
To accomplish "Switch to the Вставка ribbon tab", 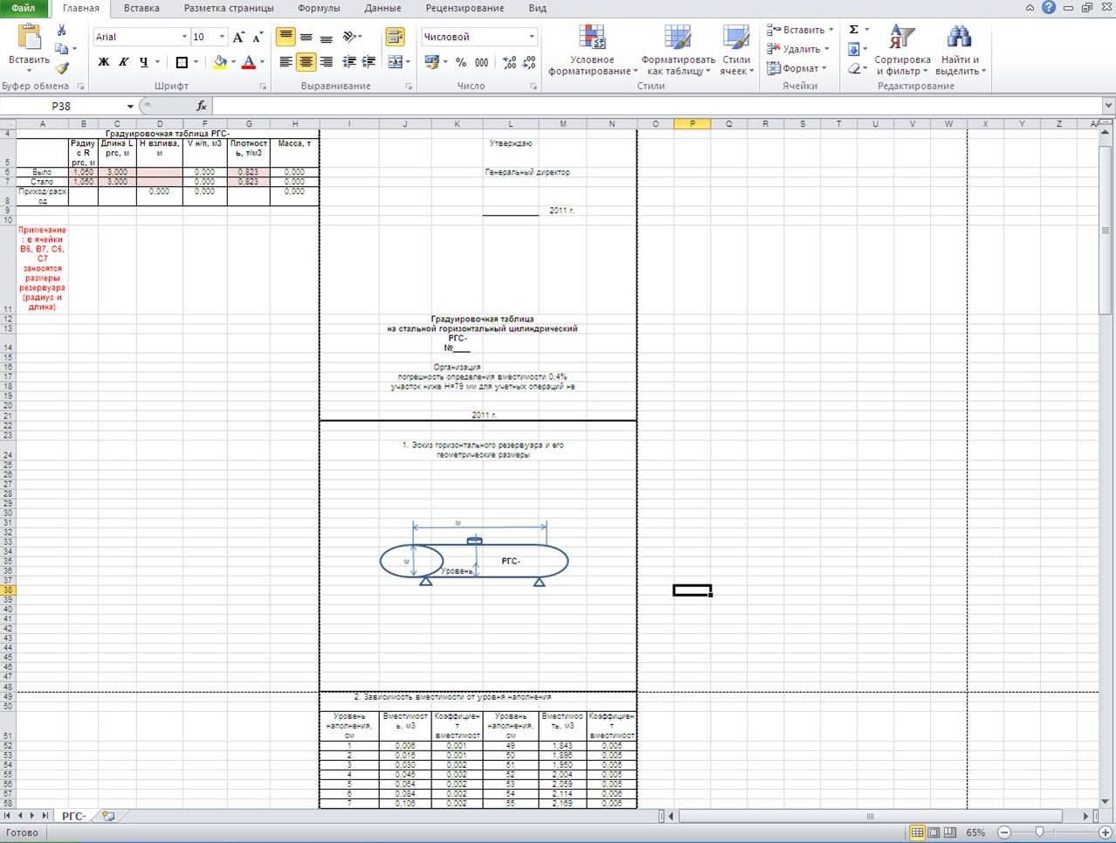I will point(141,8).
